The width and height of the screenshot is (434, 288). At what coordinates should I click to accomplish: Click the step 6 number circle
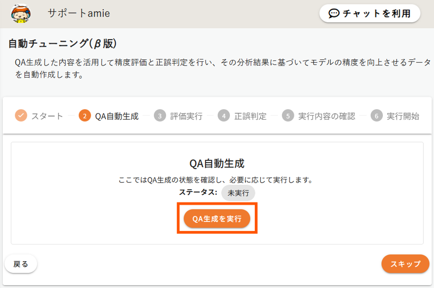coord(377,116)
